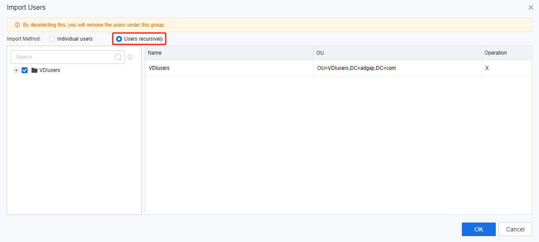This screenshot has height=242, width=539.
Task: Select the VDIusers label in the tree
Action: 50,70
